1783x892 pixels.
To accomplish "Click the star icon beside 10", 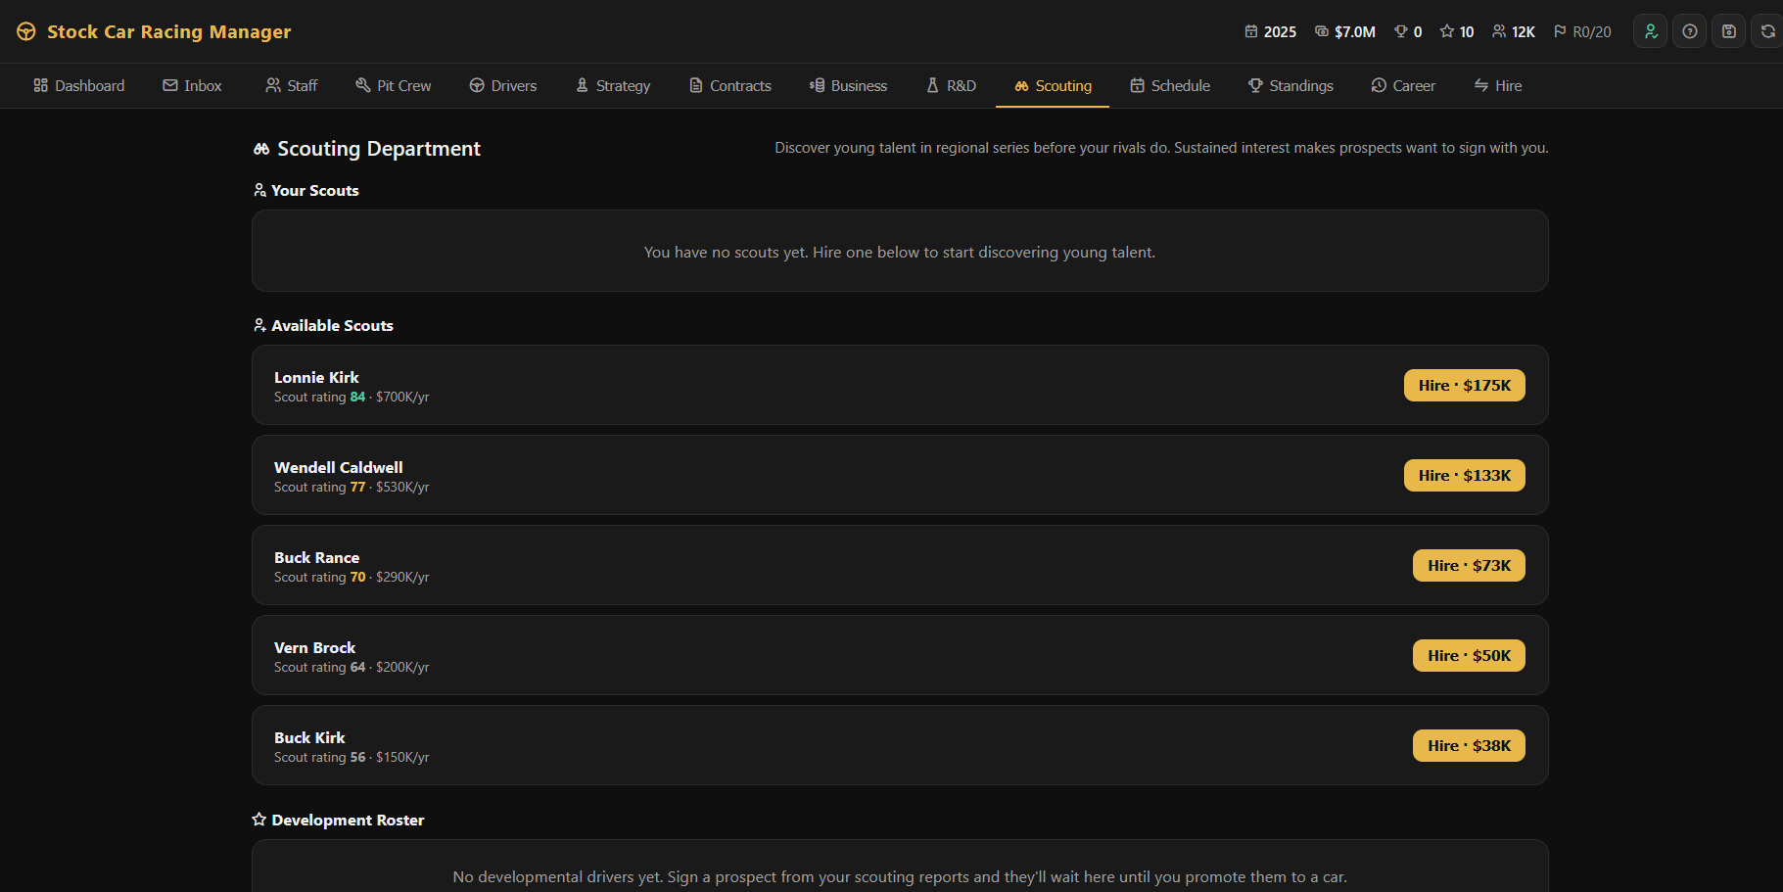I will (1447, 31).
